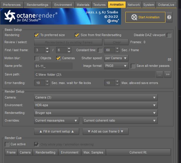181x163 pixels.
Task: Open the Environment tab
Action: coord(63,5)
